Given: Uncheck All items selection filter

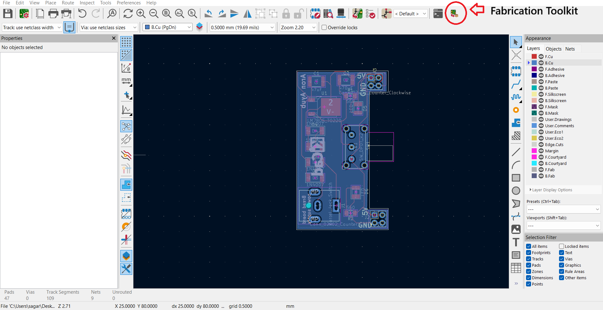Looking at the screenshot, I should coord(529,246).
